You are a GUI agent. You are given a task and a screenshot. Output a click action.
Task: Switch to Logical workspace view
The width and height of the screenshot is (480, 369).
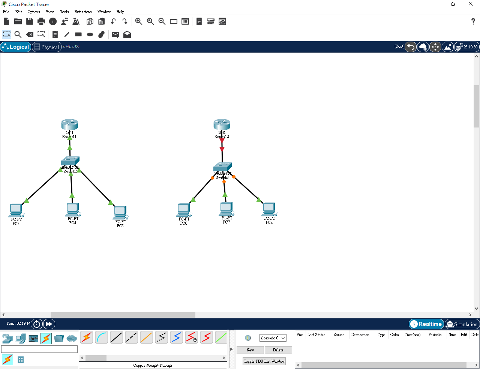coord(16,47)
